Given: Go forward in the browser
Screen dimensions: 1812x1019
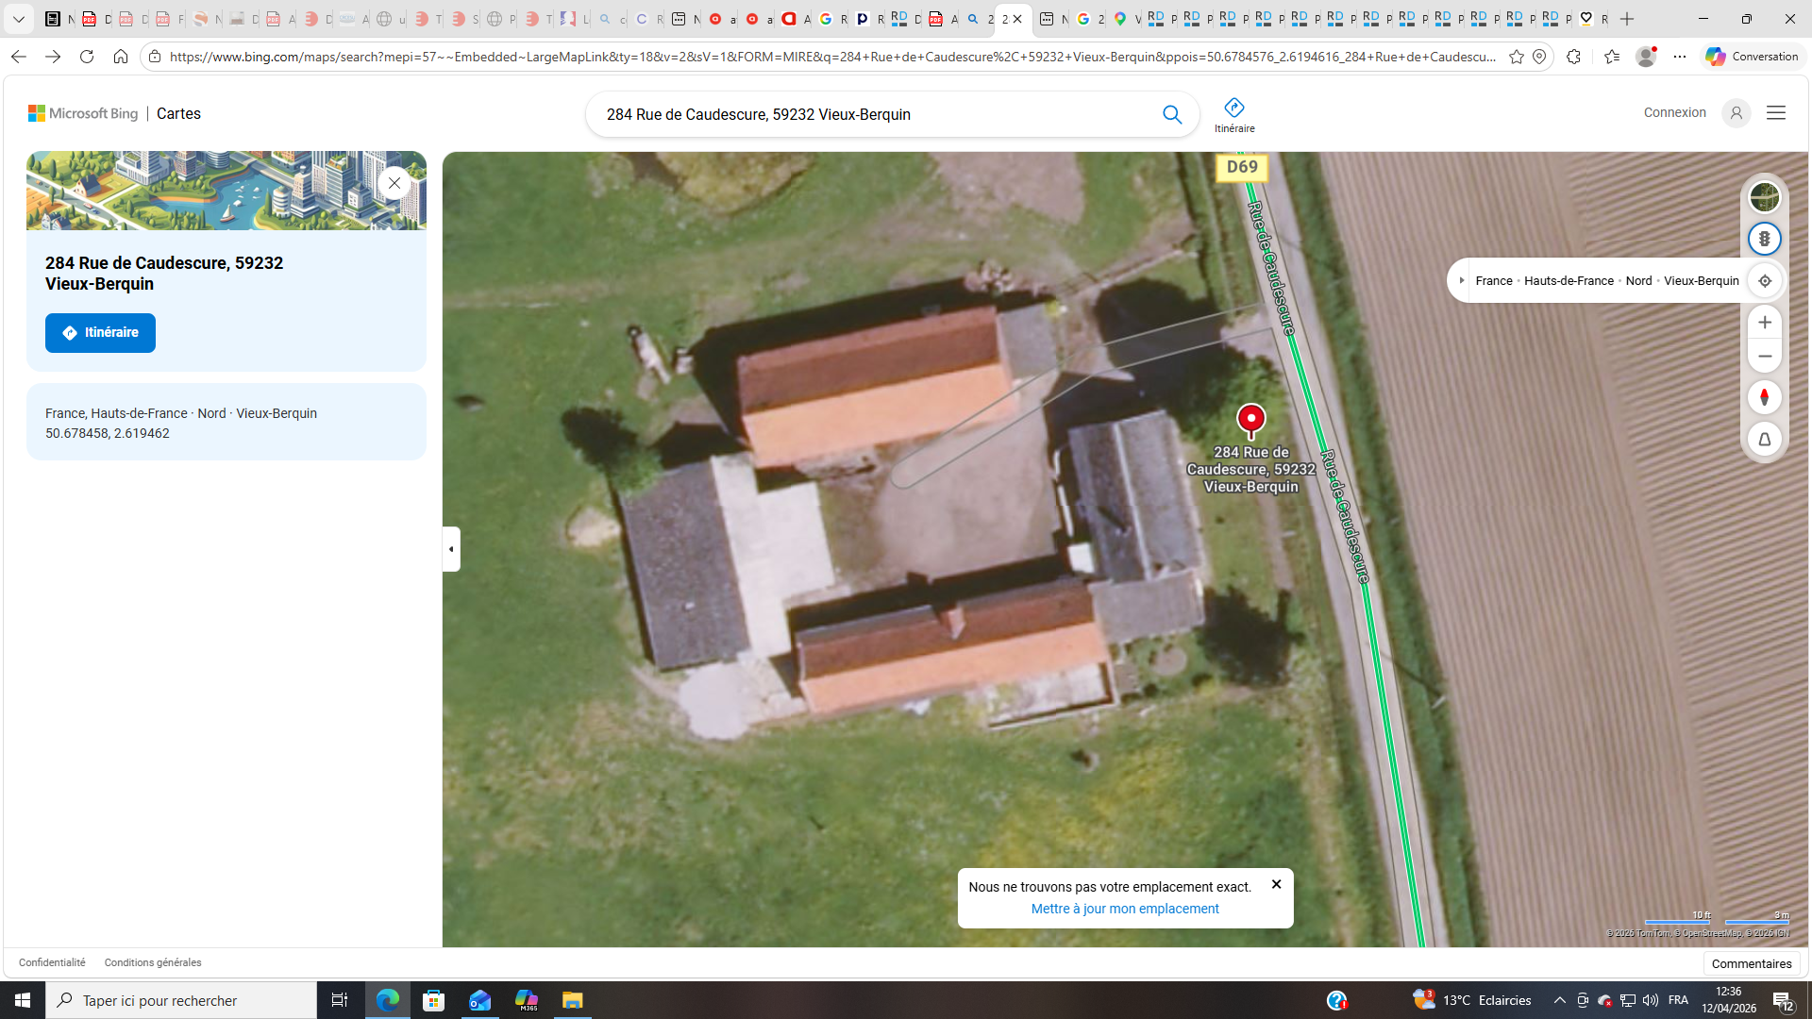Looking at the screenshot, I should click(53, 57).
